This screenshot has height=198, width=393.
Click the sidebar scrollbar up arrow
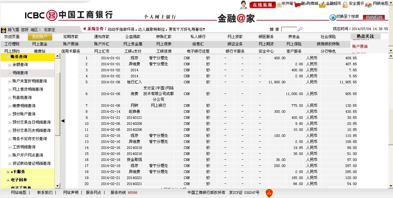click(57, 56)
